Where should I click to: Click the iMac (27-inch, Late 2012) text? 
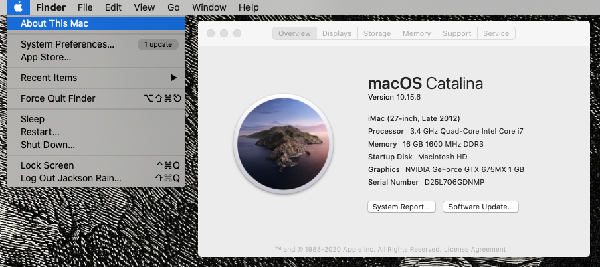(x=413, y=118)
